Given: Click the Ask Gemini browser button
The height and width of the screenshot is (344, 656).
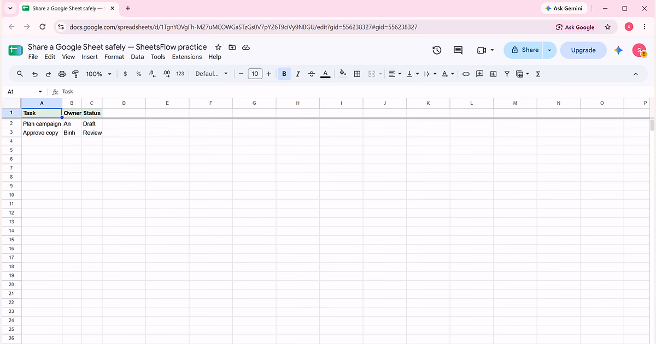Looking at the screenshot, I should click(x=565, y=9).
